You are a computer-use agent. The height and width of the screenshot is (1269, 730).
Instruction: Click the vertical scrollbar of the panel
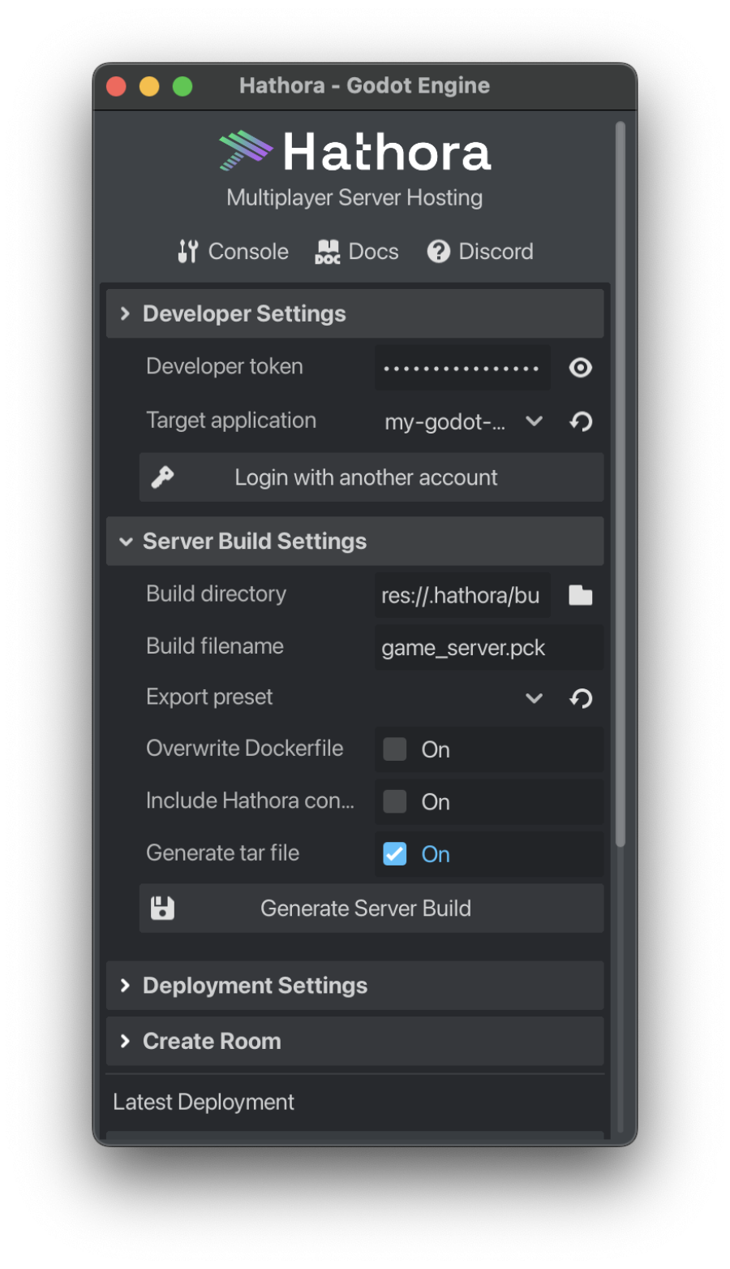[620, 484]
